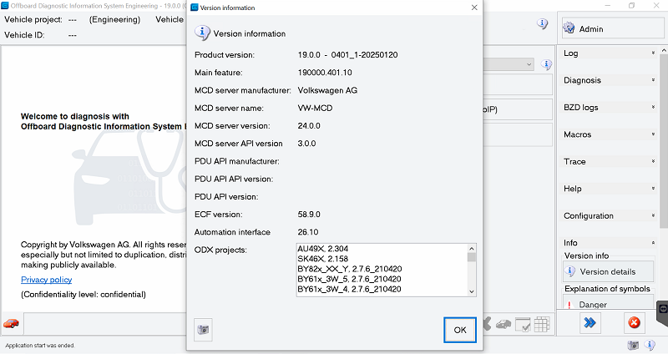Select SK46X, 2.158 ODX project row
668x354 pixels.
pos(322,259)
